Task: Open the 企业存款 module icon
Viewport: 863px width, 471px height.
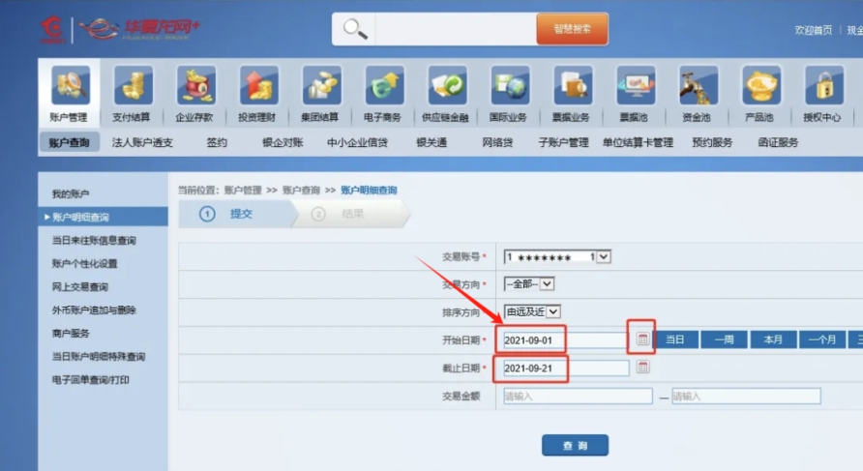Action: coord(196,85)
